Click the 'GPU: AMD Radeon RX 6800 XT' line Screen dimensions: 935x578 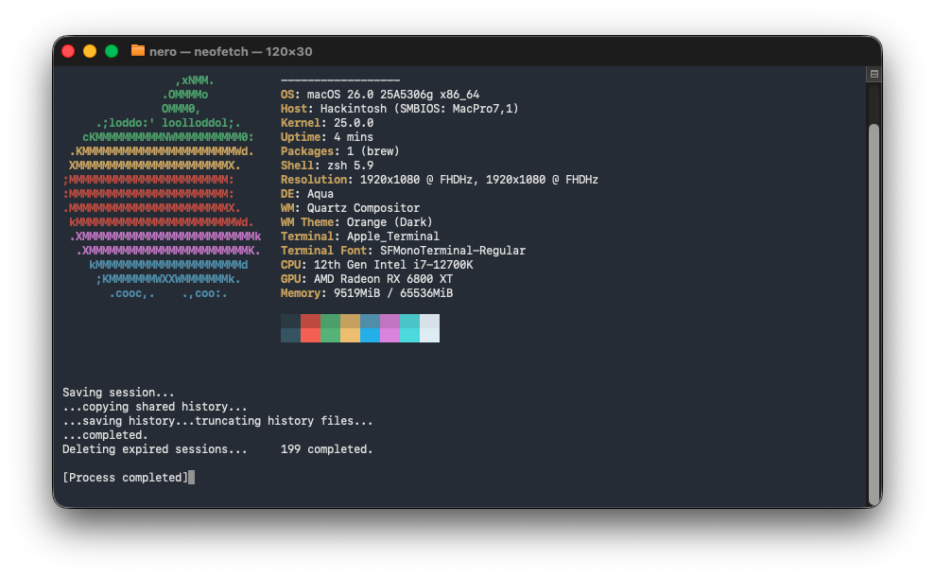(x=367, y=279)
